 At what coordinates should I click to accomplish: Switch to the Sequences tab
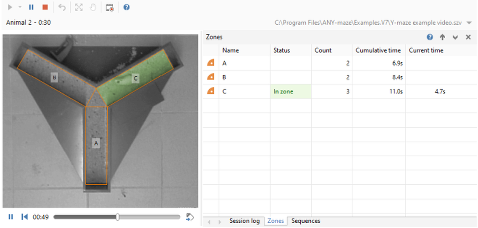pyautogui.click(x=306, y=221)
